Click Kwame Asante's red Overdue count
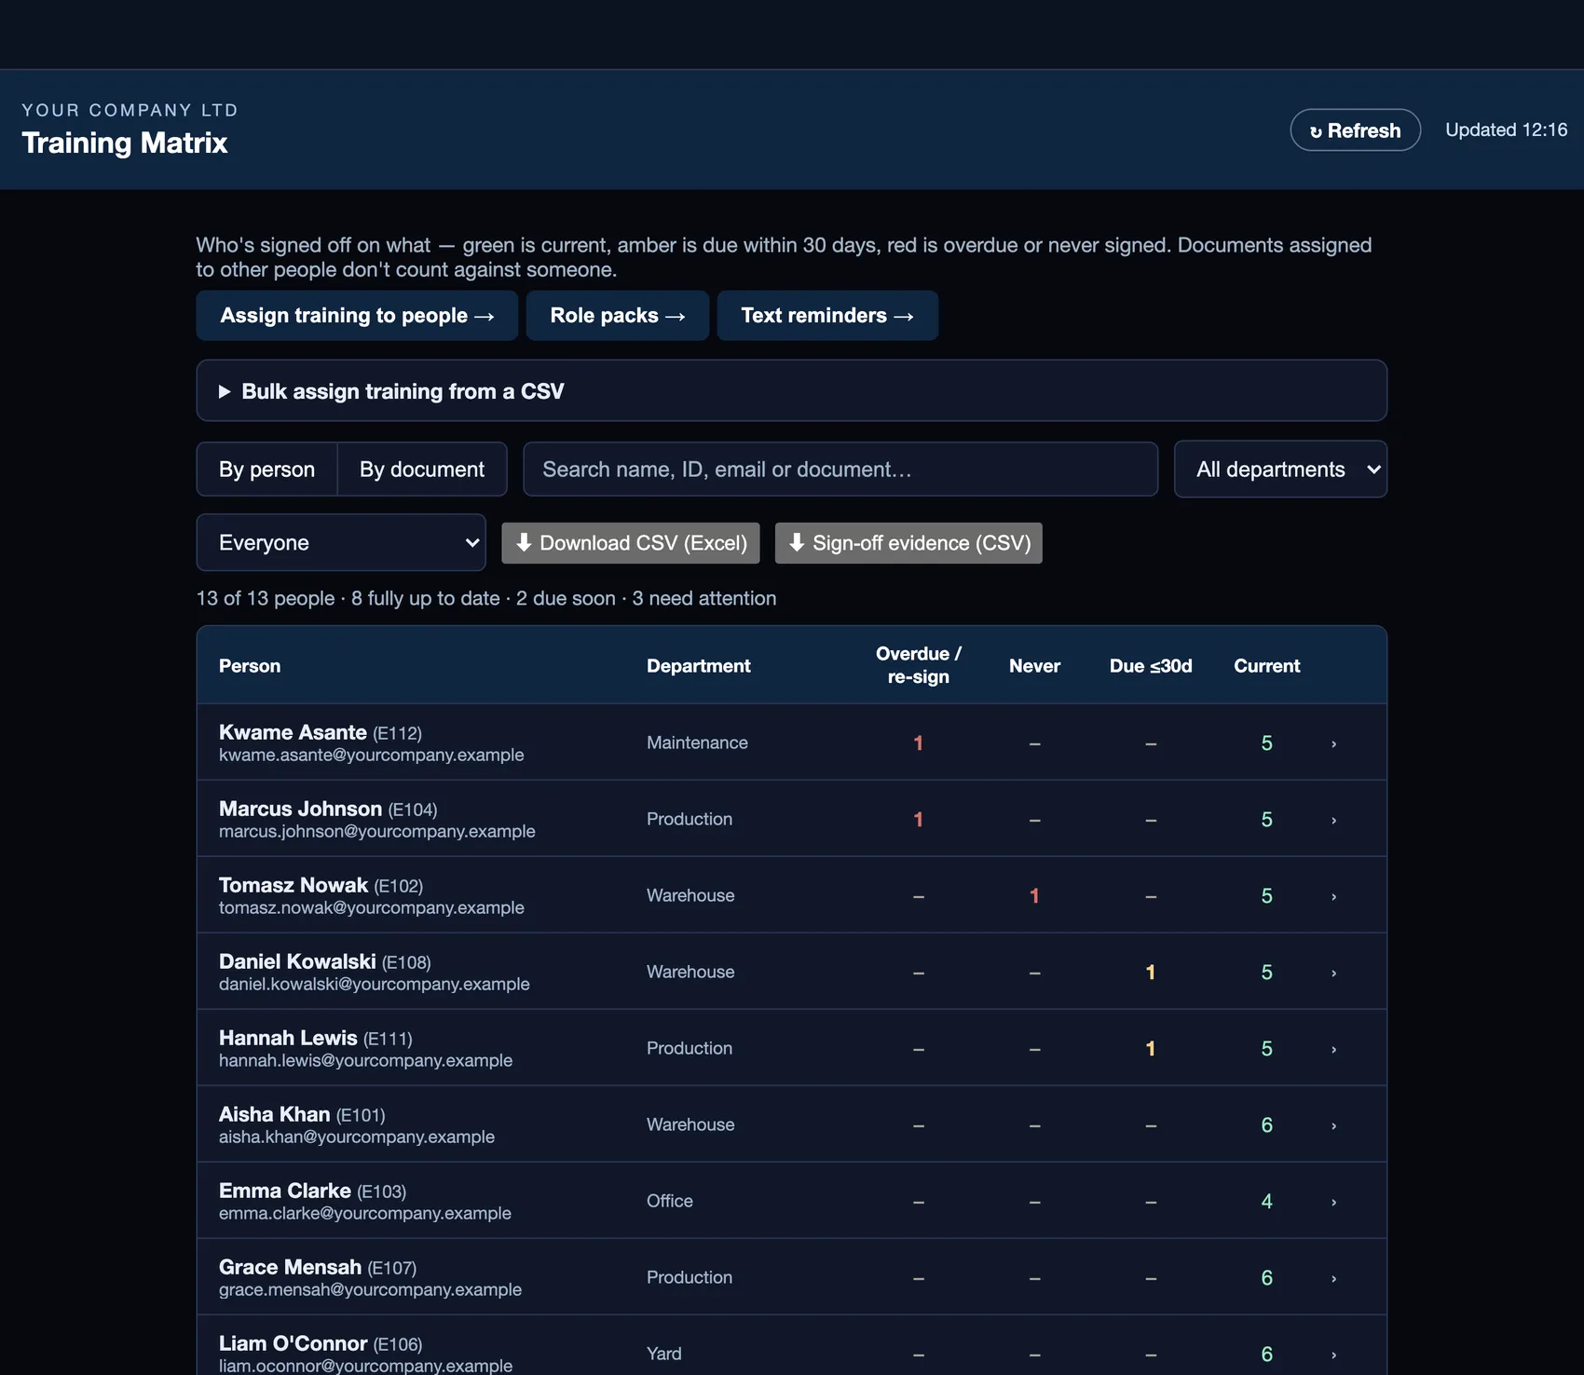Viewport: 1584px width, 1375px height. pyautogui.click(x=919, y=743)
